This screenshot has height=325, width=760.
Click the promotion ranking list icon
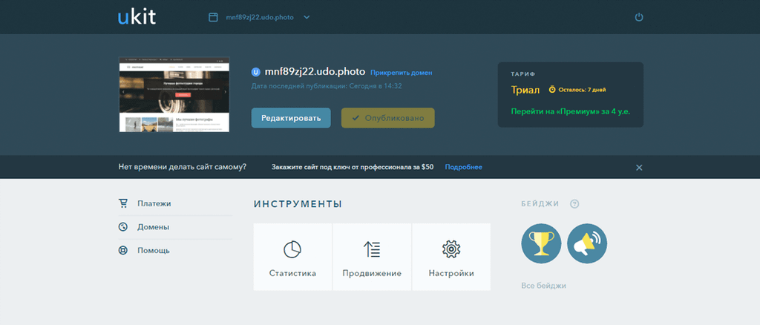tap(372, 249)
